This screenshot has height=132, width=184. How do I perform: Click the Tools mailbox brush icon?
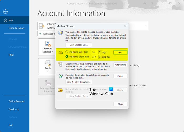48,63
